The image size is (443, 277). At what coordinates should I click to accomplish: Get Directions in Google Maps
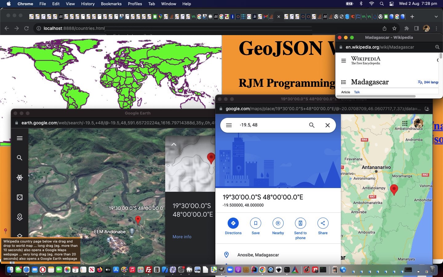[x=233, y=227]
